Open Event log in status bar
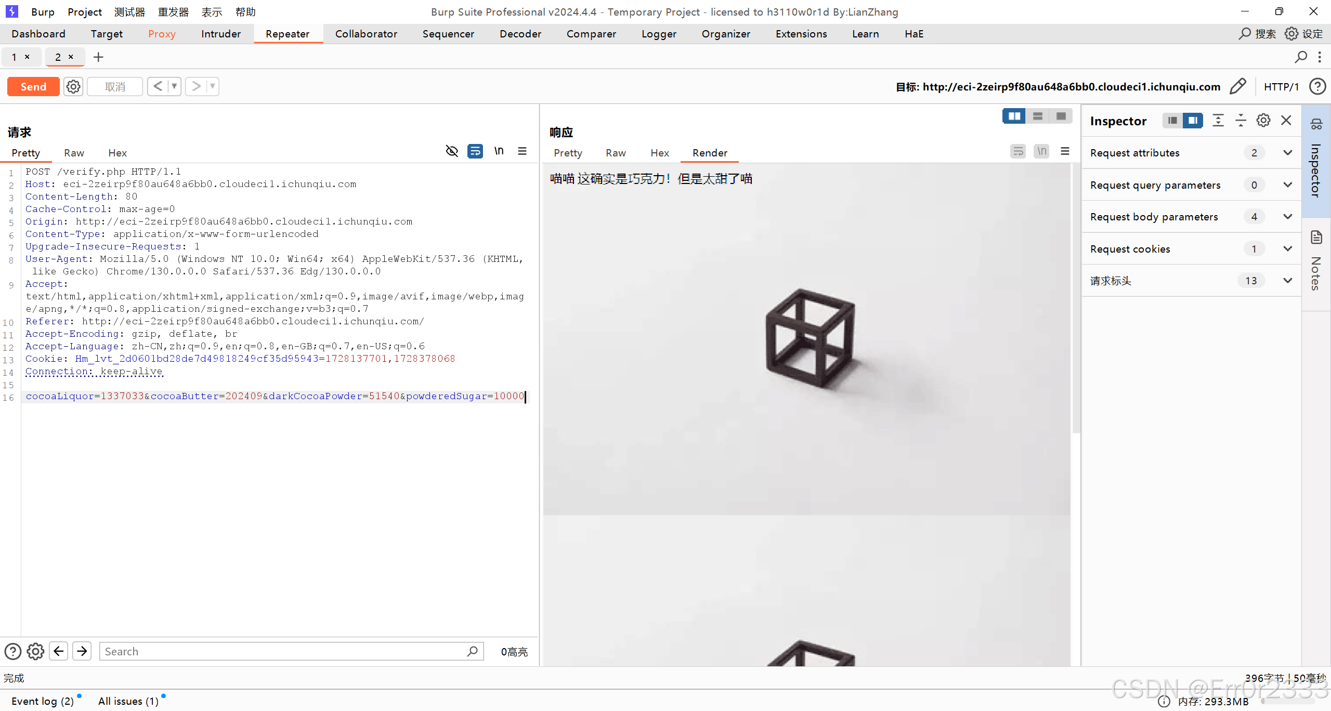The height and width of the screenshot is (711, 1331). pyautogui.click(x=43, y=701)
